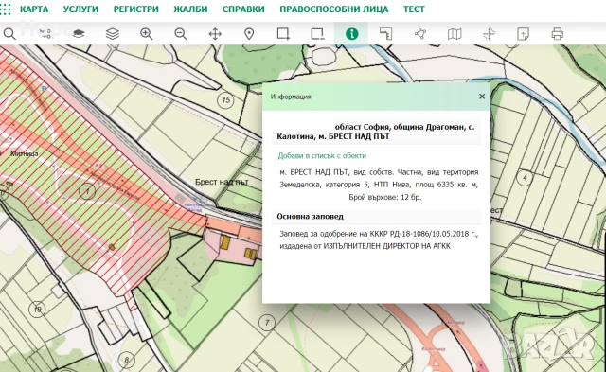Select the route points tool icon
Screen dimensions: 606x372
45,34
